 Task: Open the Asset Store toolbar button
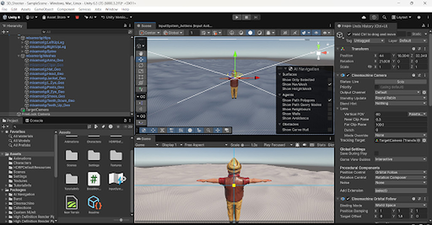click(x=56, y=17)
